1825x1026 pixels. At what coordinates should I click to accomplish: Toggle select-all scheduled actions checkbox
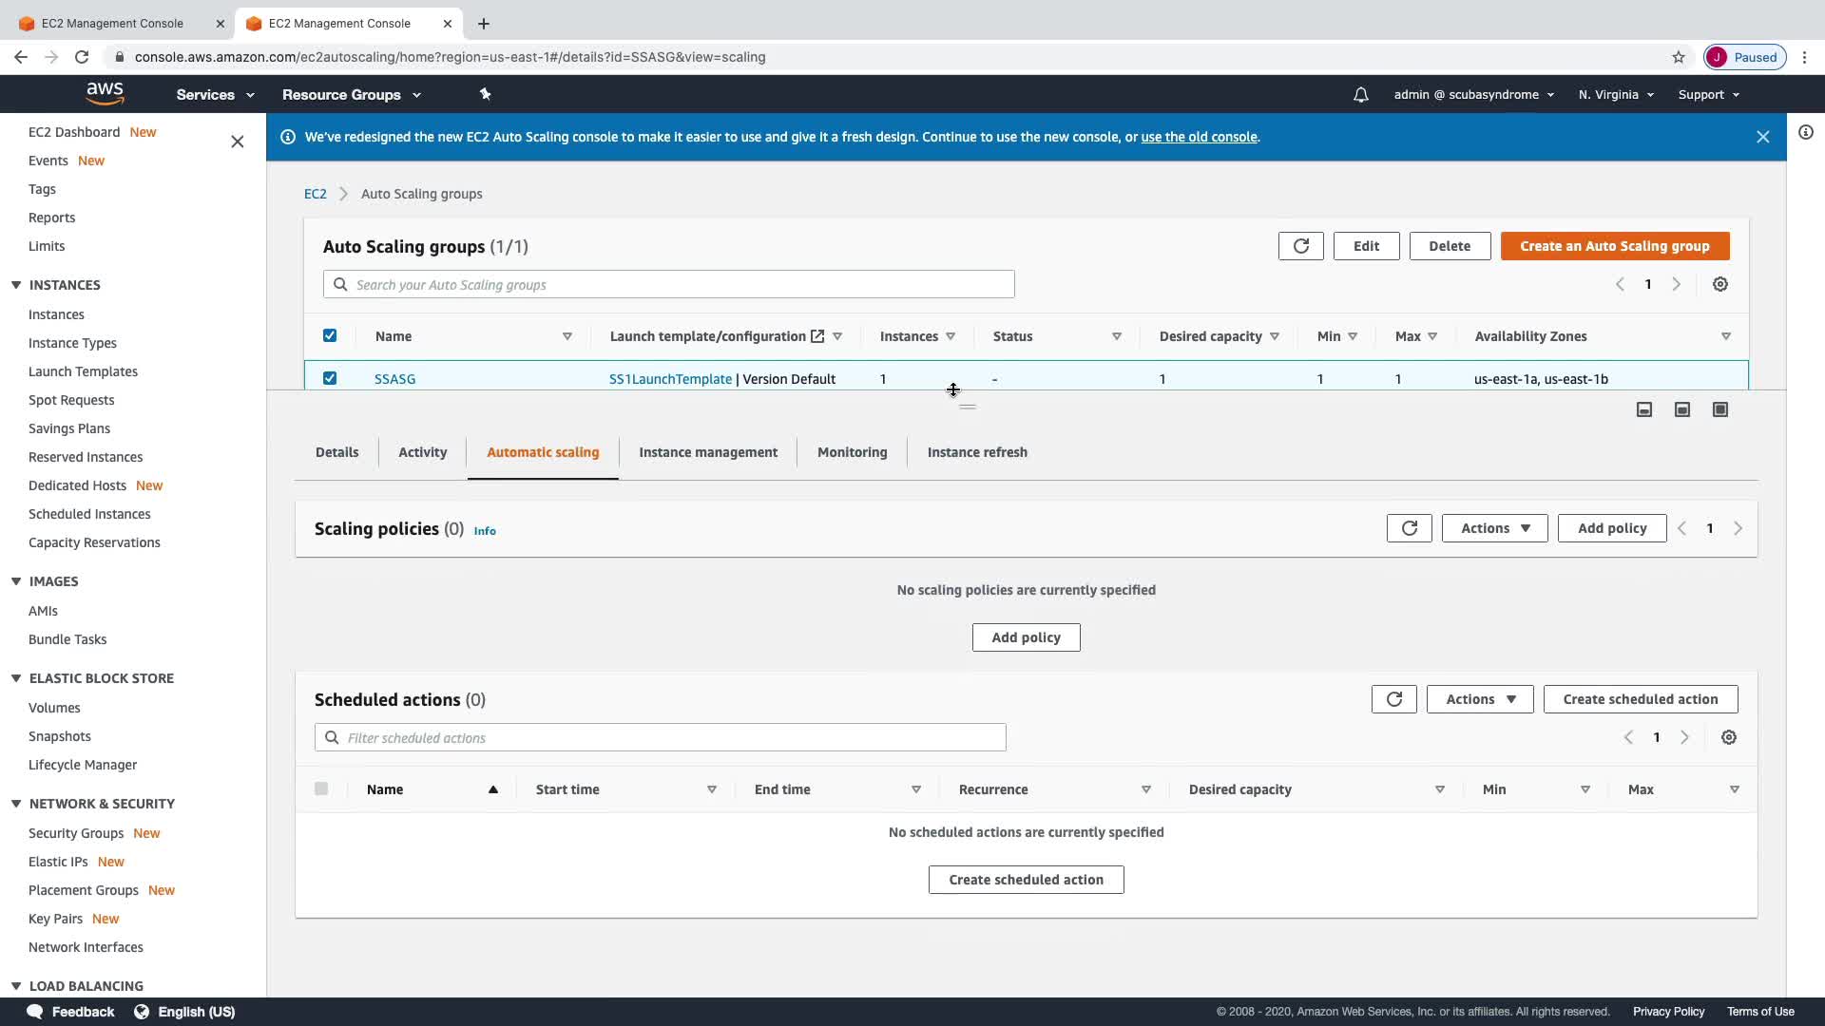321,788
